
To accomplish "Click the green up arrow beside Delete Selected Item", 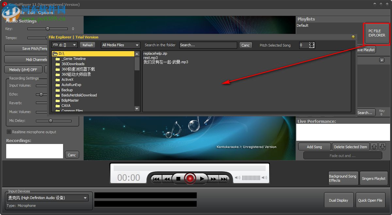I will click(x=375, y=147).
